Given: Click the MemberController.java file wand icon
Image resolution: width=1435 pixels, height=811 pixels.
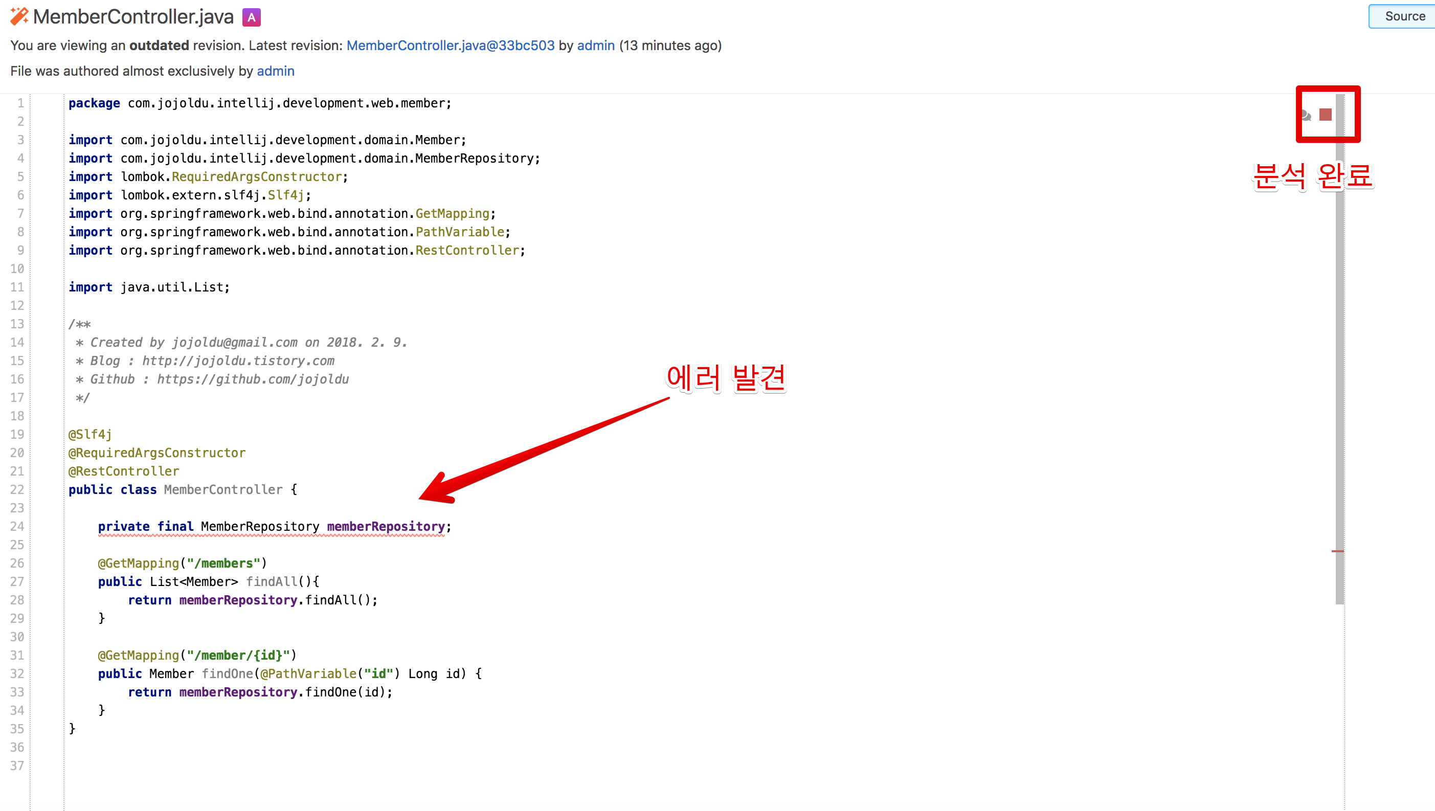Looking at the screenshot, I should (x=19, y=17).
